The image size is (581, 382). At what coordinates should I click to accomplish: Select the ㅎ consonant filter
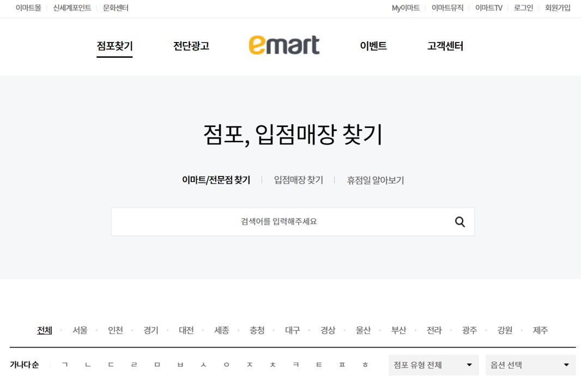pos(365,365)
